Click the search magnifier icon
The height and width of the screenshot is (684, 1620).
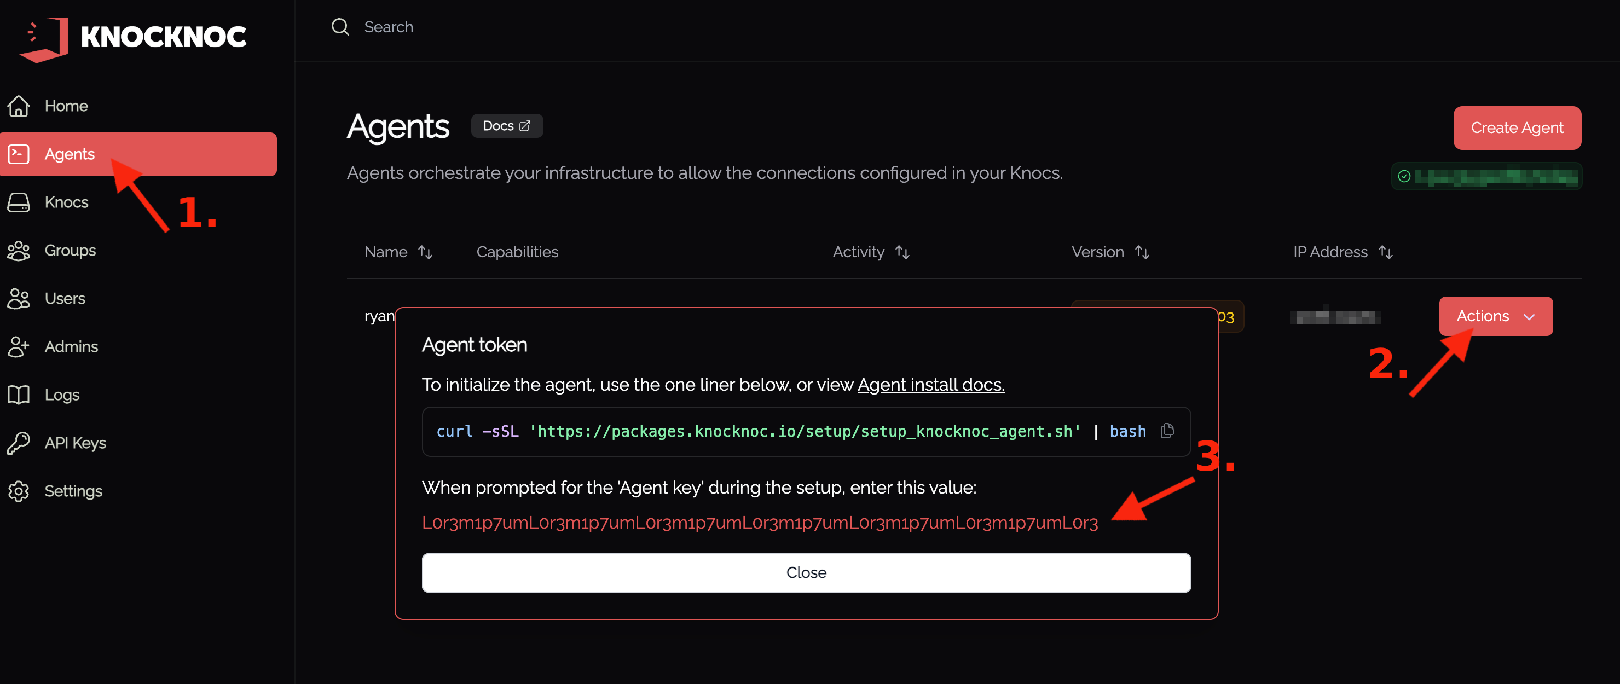340,27
